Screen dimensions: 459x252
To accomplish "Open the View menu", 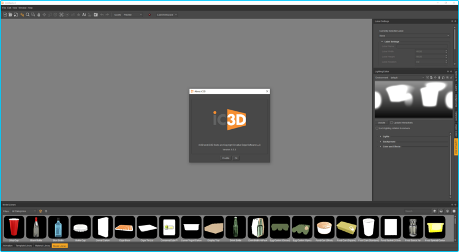I will click(x=15, y=8).
